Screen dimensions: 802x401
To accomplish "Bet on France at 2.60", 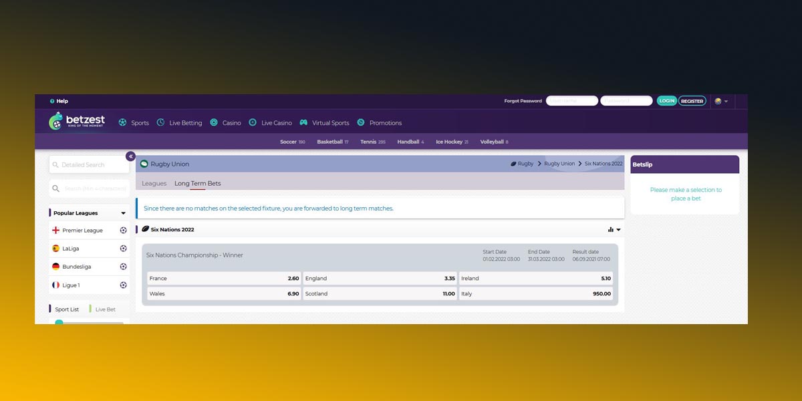I will pyautogui.click(x=224, y=278).
